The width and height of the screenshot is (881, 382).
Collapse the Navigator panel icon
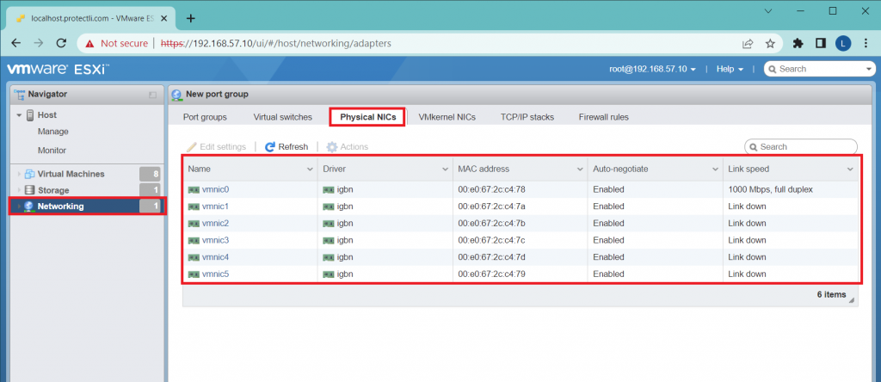[153, 95]
